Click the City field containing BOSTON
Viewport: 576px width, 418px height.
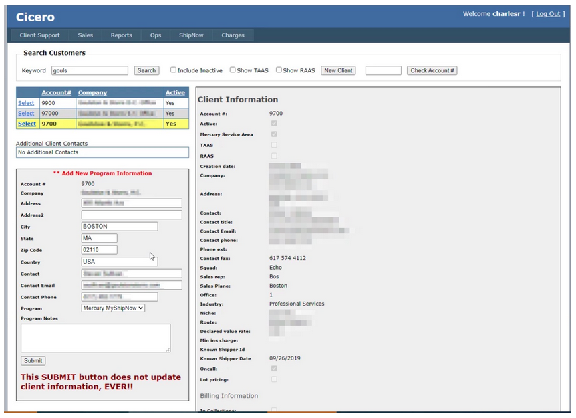pyautogui.click(x=120, y=227)
